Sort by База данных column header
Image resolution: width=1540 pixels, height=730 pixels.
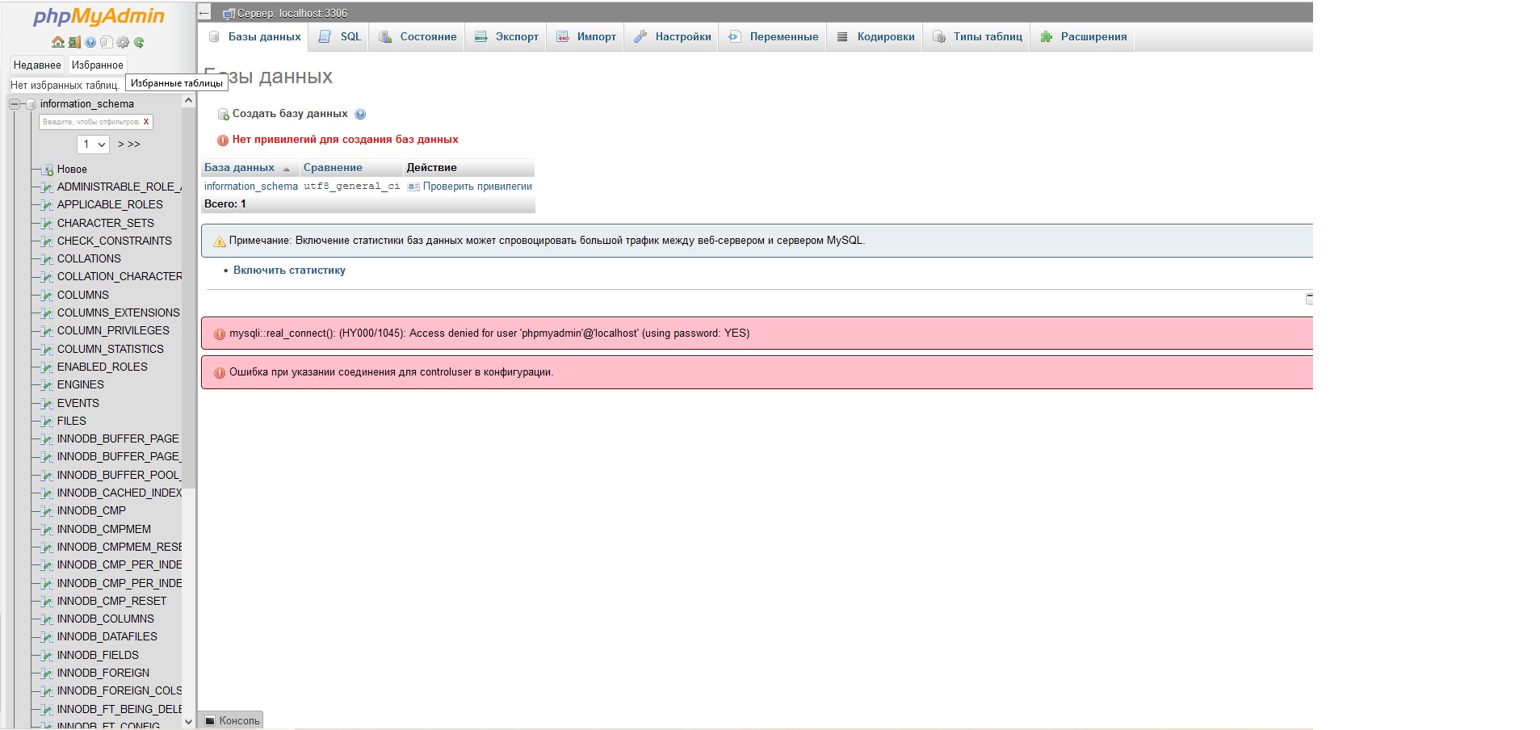coord(239,168)
